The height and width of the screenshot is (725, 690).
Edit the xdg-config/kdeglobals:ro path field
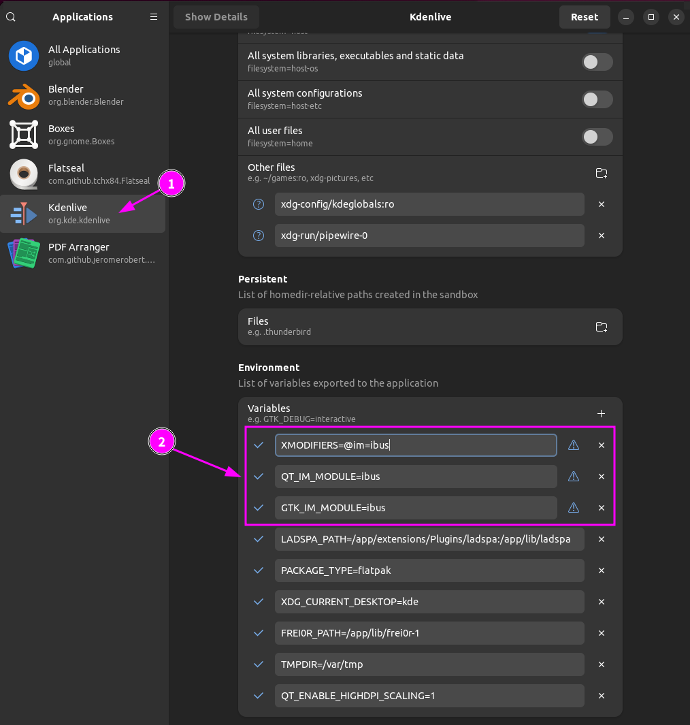pyautogui.click(x=429, y=204)
